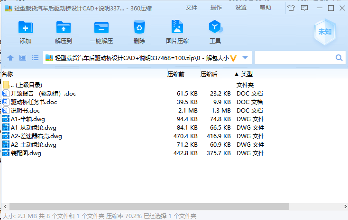Click the search magnifier icon
Viewport: 348px width, 220px height.
point(339,58)
